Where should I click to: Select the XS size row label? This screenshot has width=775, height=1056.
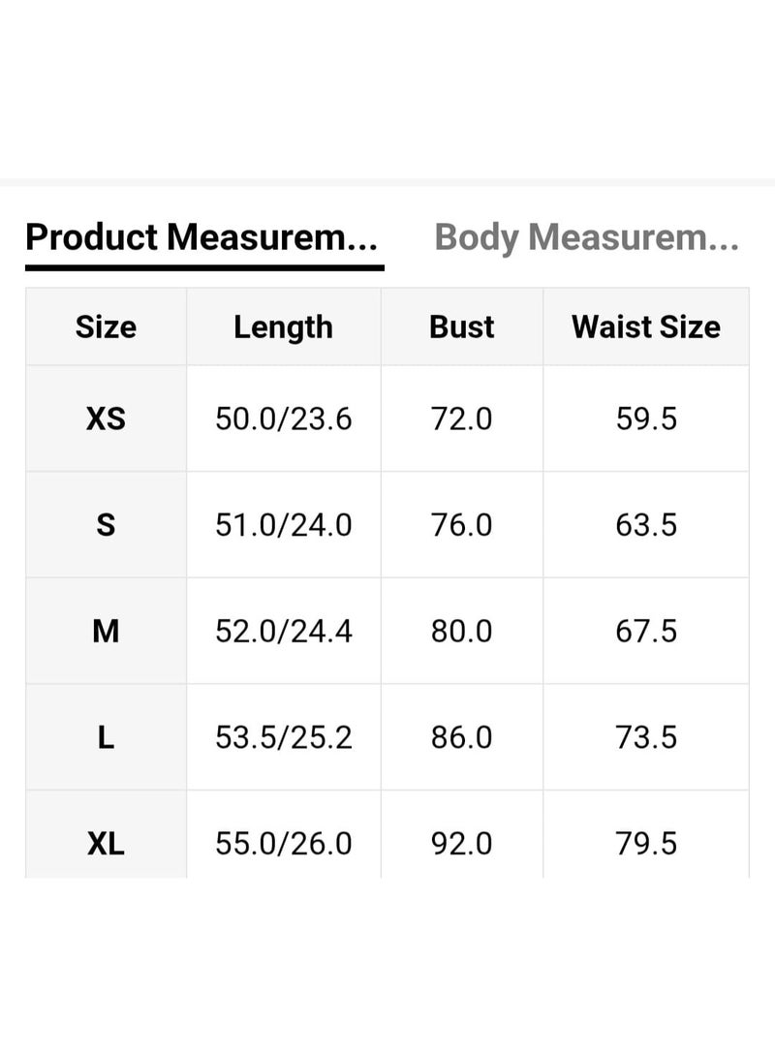pos(105,419)
